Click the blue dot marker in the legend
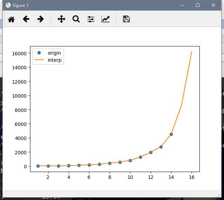This screenshot has width=224, height=200. [39, 53]
